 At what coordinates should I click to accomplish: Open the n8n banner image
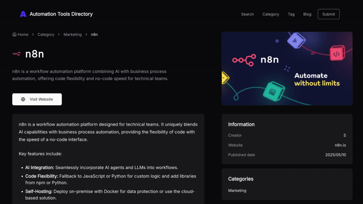pyautogui.click(x=287, y=69)
